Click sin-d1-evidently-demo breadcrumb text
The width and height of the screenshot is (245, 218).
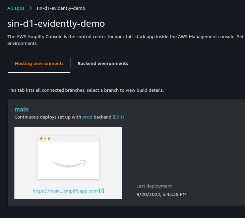[x=61, y=8]
